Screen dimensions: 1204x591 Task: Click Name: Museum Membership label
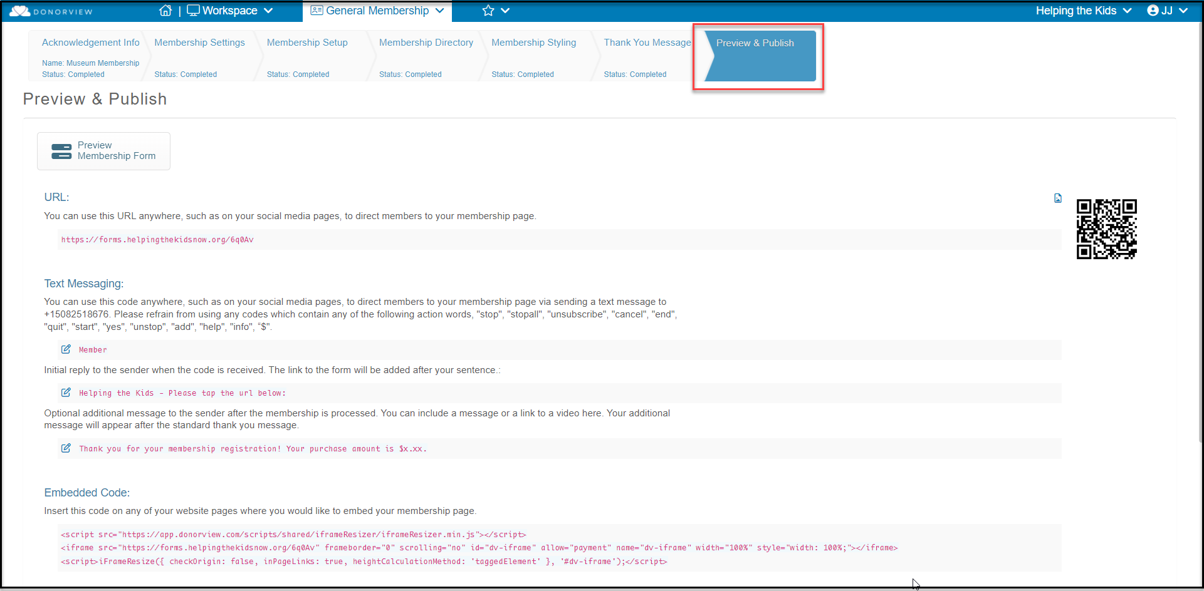91,63
